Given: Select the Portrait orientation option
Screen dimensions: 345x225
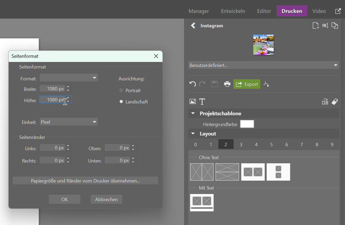Looking at the screenshot, I should 121,90.
